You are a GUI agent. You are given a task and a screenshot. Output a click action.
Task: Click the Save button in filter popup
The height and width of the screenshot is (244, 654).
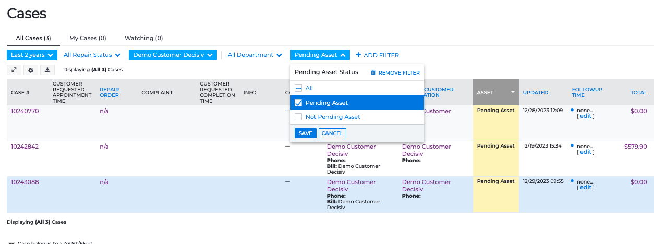(x=306, y=133)
